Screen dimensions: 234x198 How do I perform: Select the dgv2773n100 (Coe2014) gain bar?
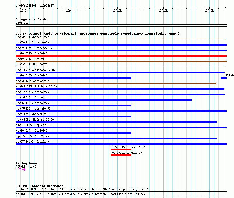(116, 139)
